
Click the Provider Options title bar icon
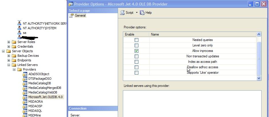click(71, 4)
